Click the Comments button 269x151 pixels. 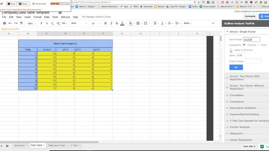pyautogui.click(x=250, y=16)
